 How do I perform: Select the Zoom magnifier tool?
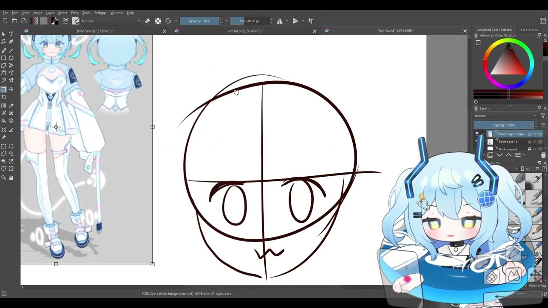coord(4,178)
